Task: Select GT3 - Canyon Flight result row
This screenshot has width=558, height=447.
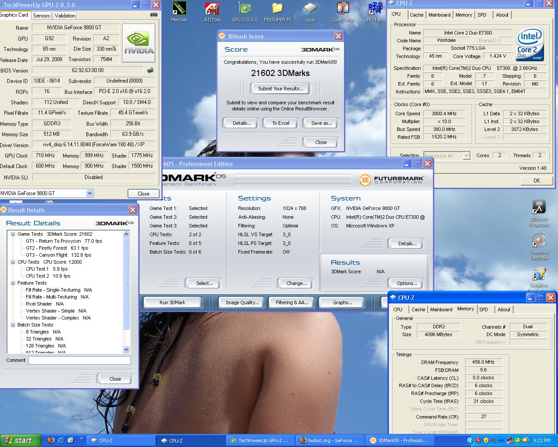Action: (x=58, y=255)
